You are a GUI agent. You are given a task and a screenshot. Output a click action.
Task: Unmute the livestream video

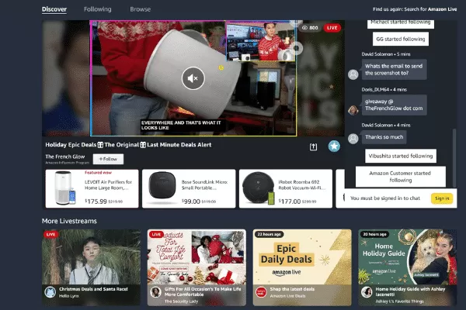(x=193, y=78)
